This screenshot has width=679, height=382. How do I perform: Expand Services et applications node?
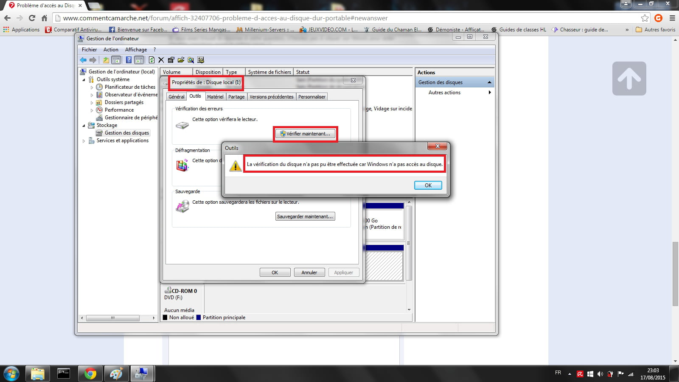[x=84, y=141]
